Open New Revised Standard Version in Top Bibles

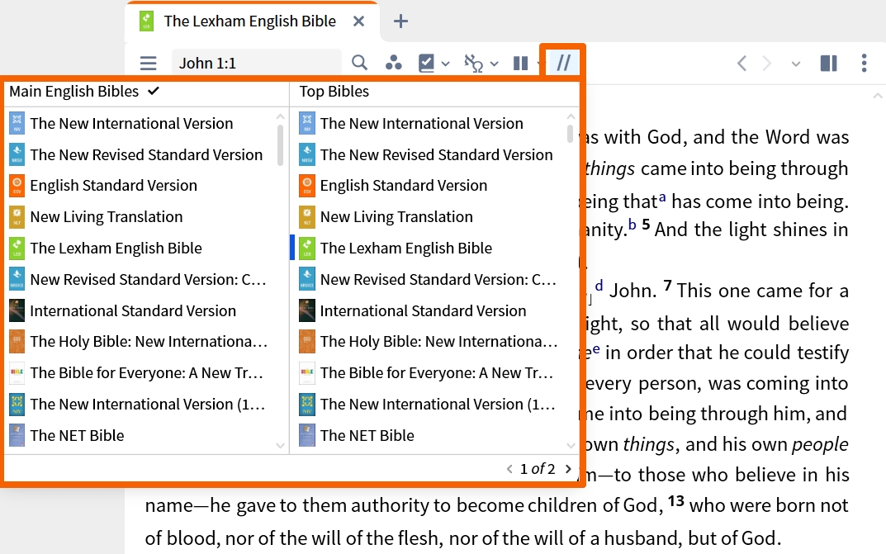(x=429, y=154)
